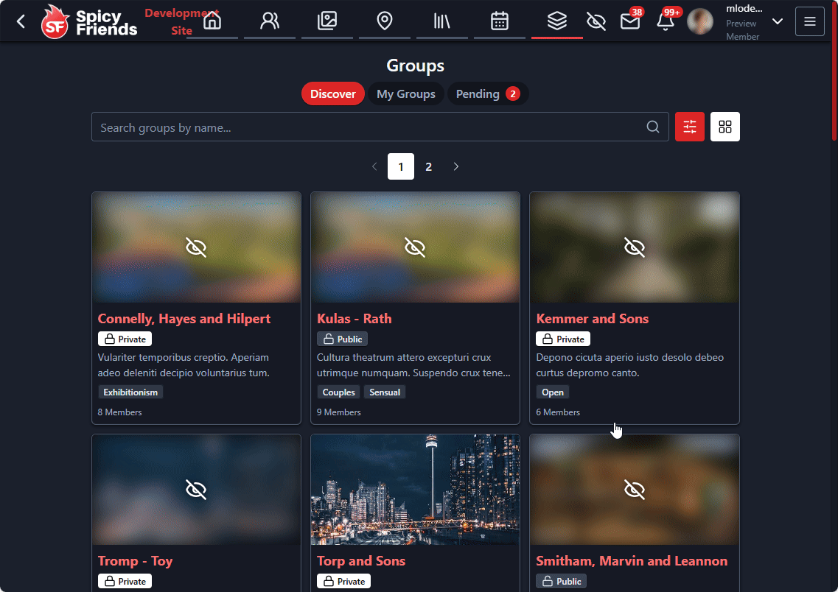Go to page 2 of groups
The height and width of the screenshot is (592, 838).
428,166
